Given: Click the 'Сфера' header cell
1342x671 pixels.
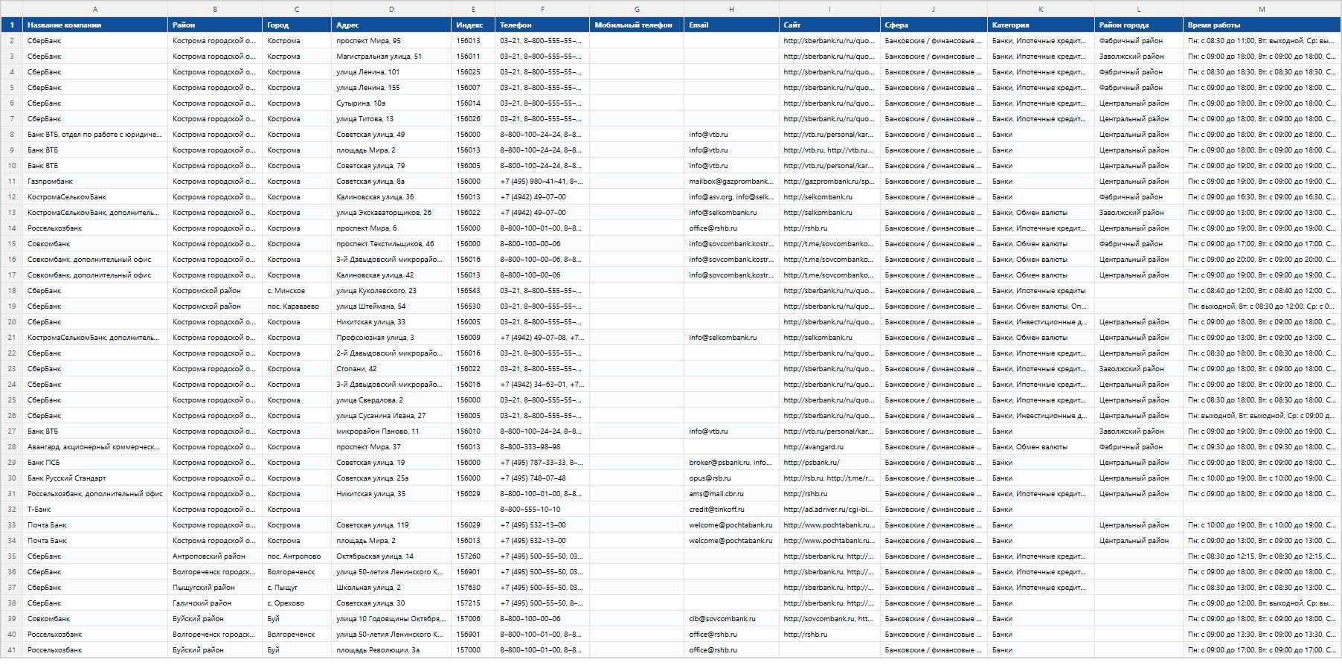Looking at the screenshot, I should click(934, 25).
